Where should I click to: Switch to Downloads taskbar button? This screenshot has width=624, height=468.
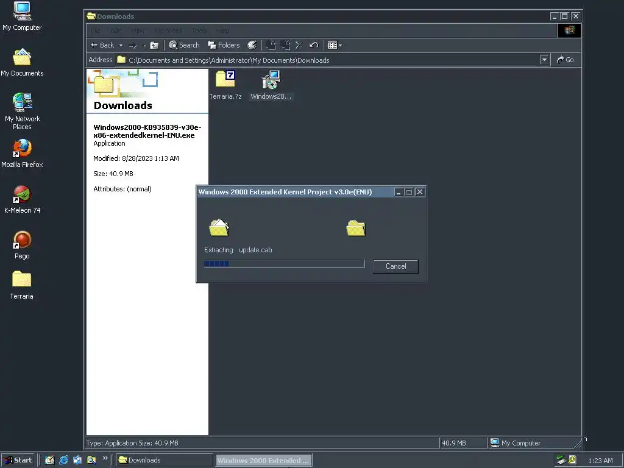pyautogui.click(x=163, y=460)
